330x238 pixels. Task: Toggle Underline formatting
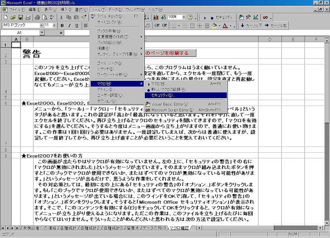[x=77, y=26]
